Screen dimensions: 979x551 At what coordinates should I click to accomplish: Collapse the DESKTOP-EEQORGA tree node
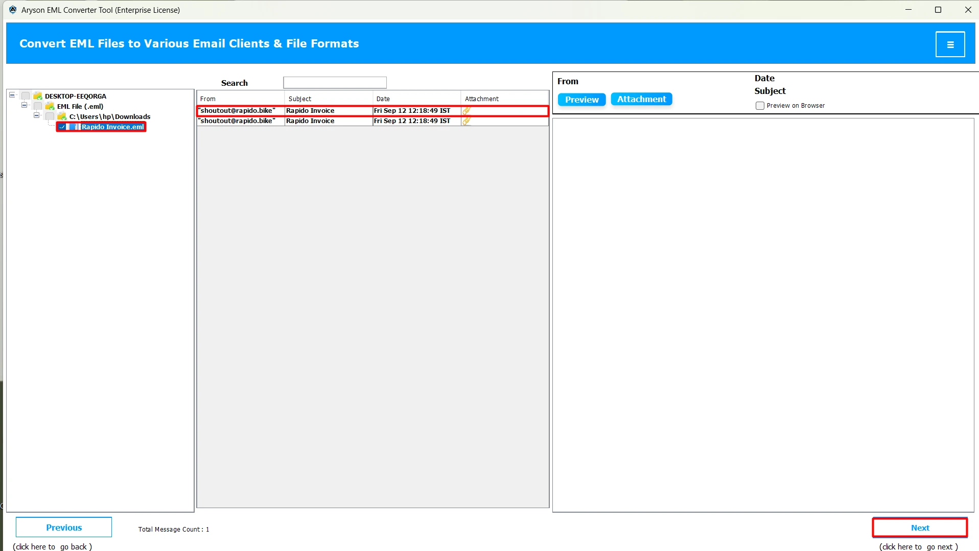click(11, 95)
